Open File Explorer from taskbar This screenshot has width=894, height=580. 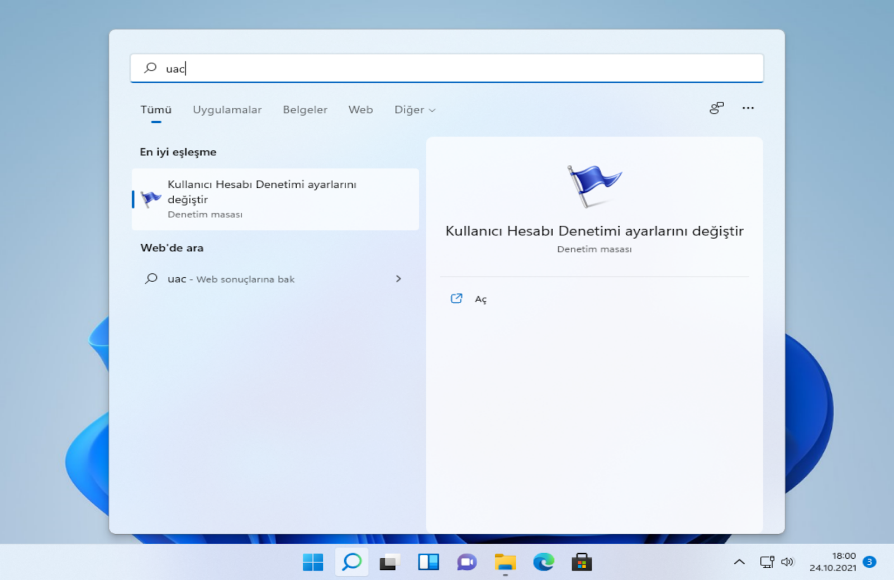point(505,562)
